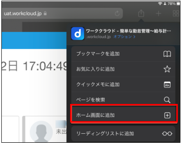Click the glasses reading list icon
181x143 pixels.
(167, 134)
